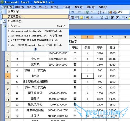Select column D header
Image resolution: width=130 pixels, height=121 pixels.
pos(75,37)
